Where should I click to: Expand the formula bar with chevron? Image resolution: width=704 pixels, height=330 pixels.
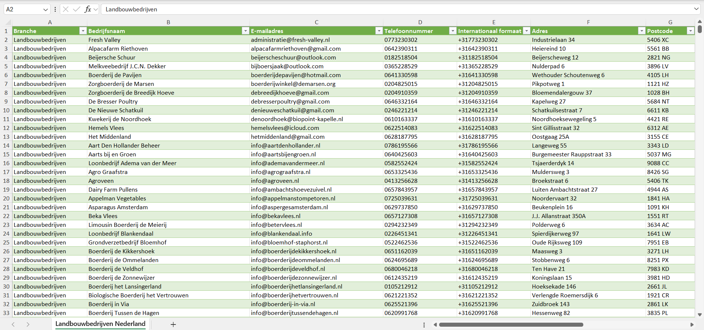(696, 9)
